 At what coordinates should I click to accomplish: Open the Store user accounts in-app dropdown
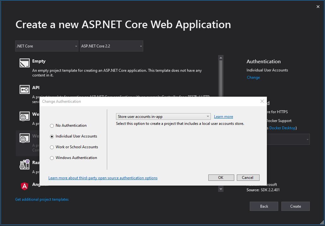pos(163,117)
